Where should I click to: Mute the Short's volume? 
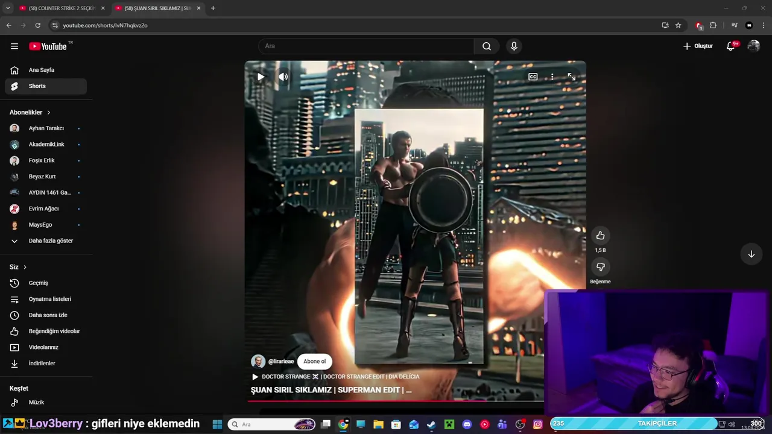(283, 77)
